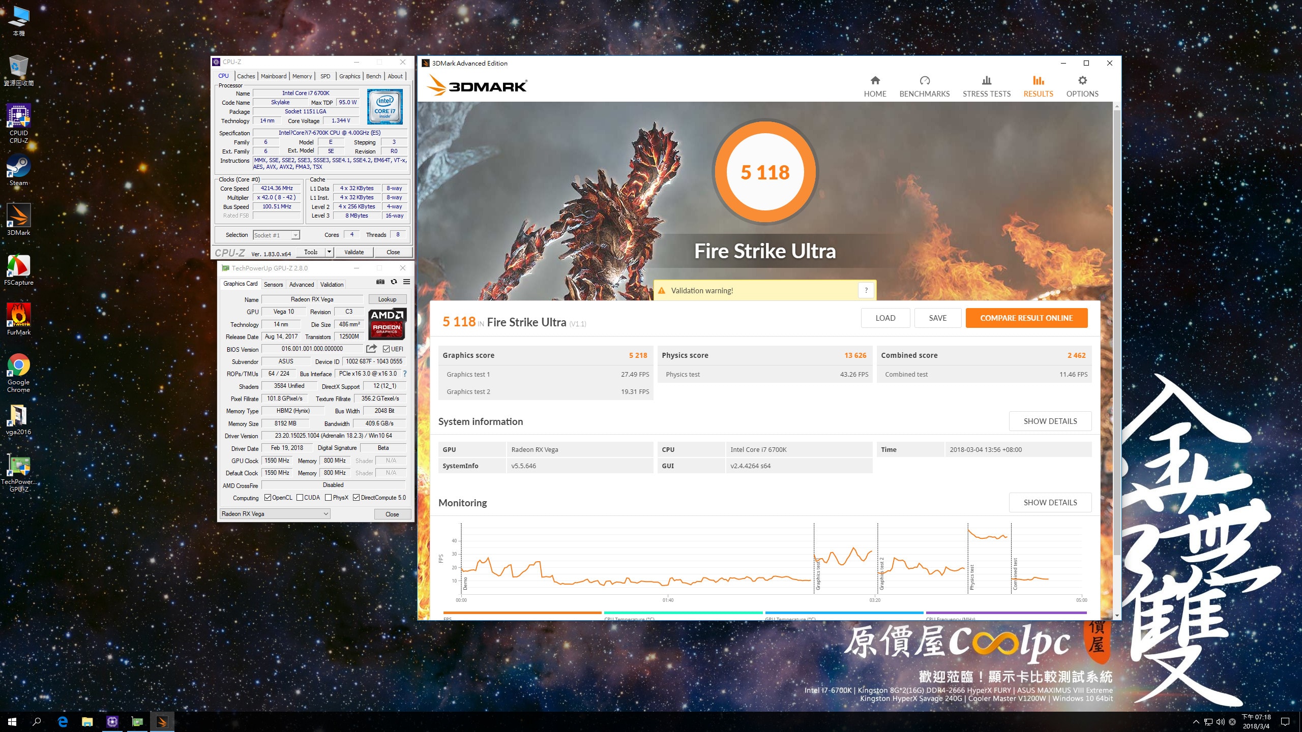Click the Intel Core i7 logo in CPU-Z

click(x=385, y=107)
